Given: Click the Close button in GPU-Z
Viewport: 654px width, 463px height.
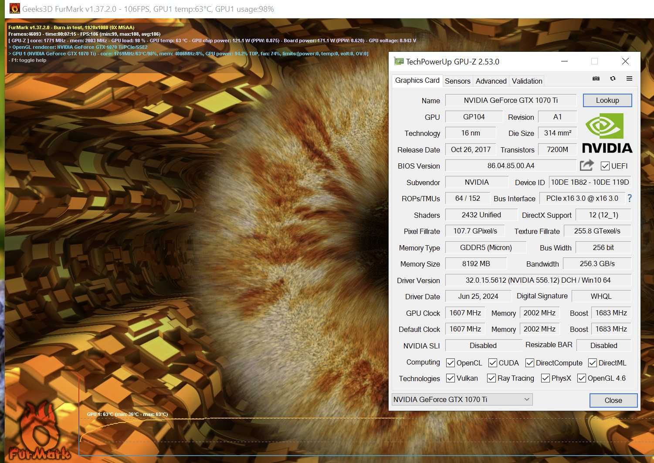Looking at the screenshot, I should click(613, 400).
